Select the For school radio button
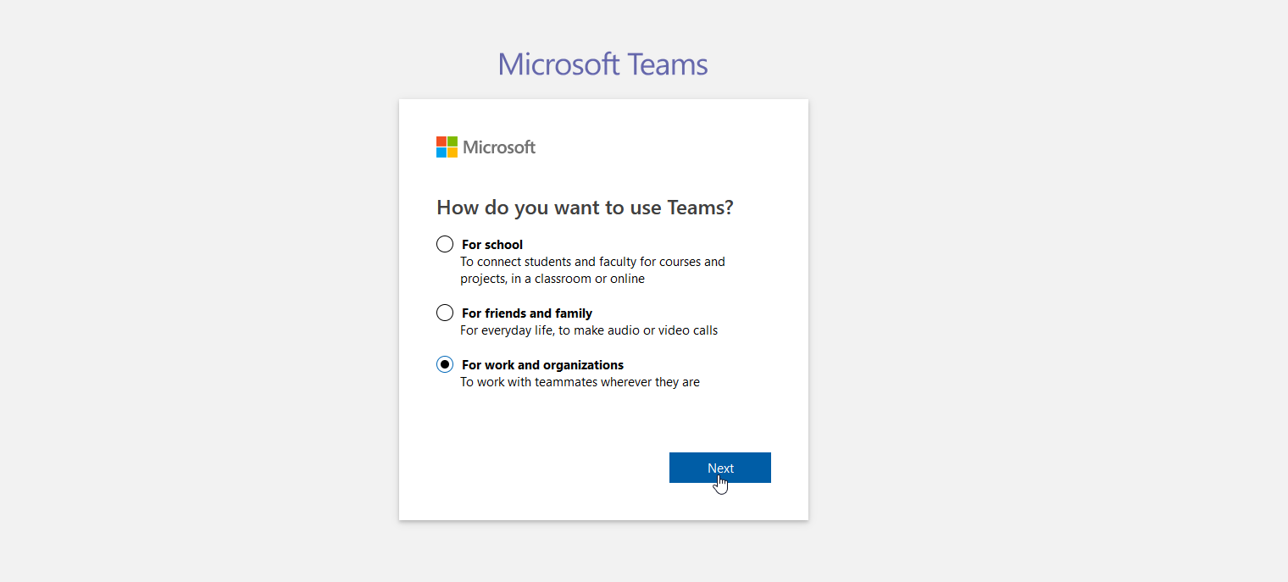Viewport: 1288px width, 582px height. (x=445, y=244)
